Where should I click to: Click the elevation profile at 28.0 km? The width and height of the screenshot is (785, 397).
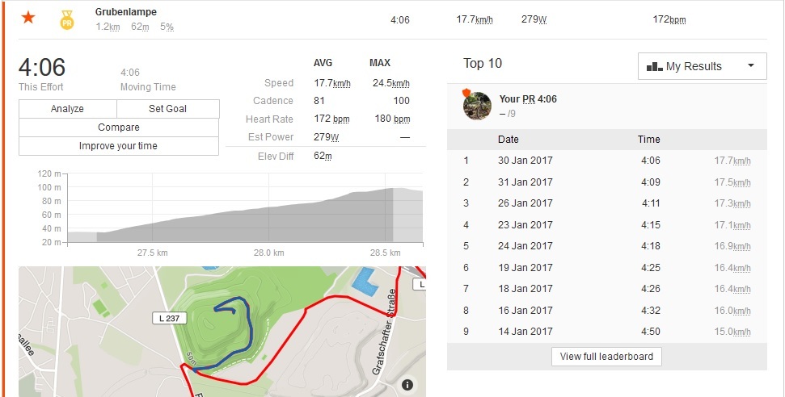pyautogui.click(x=268, y=219)
